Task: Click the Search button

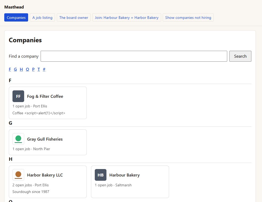Action: (x=240, y=56)
